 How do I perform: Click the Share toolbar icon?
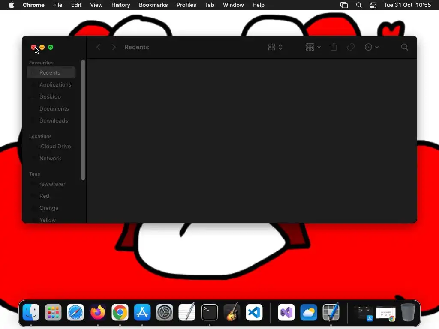click(x=334, y=47)
